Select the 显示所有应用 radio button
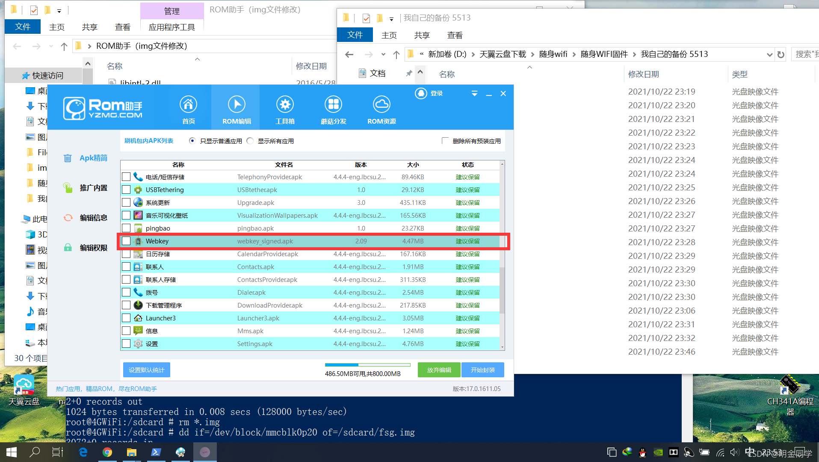The image size is (819, 462). tap(250, 141)
